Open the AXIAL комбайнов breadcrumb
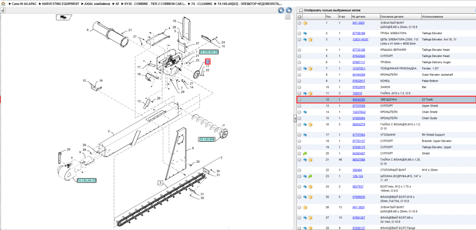Viewport: 476px width, 230px height. (98, 5)
